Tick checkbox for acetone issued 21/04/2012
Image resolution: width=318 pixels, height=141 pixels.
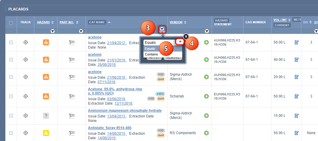11,42
